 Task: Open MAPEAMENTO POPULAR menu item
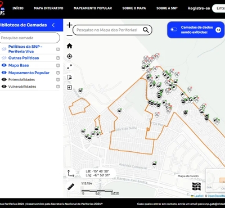[93, 8]
